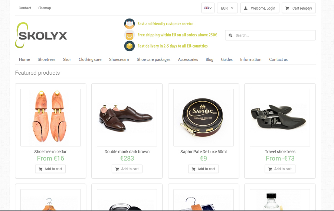Expand the EUR currency selector
This screenshot has height=211, width=334.
tap(227, 8)
